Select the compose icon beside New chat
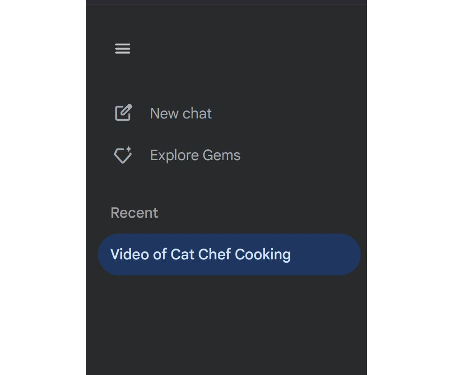Screen dimensions: 453x375 pyautogui.click(x=122, y=112)
